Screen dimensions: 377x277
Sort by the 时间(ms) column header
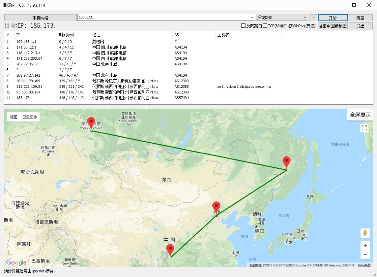74,35
